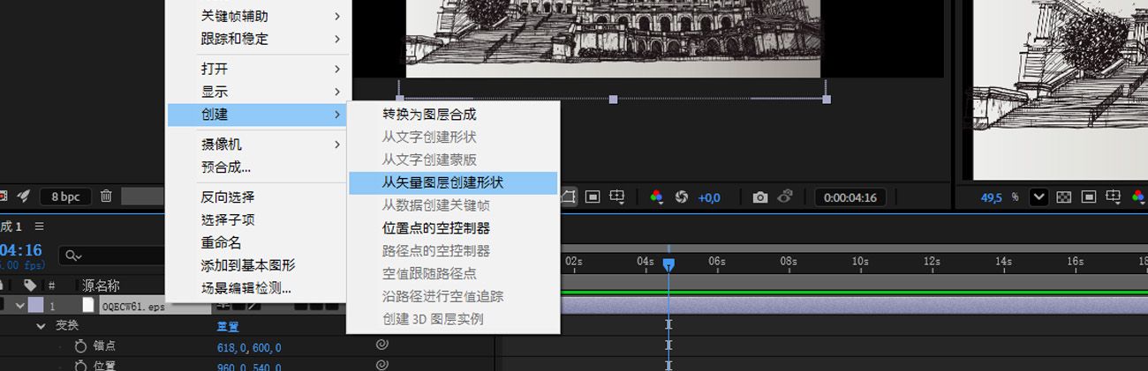Toggle the region of interest icon
The width and height of the screenshot is (1148, 371).
pos(593,197)
